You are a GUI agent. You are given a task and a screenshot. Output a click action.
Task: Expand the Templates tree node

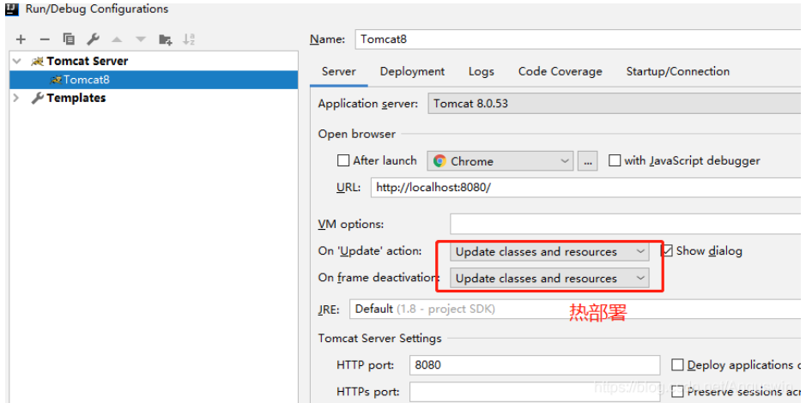pos(16,98)
